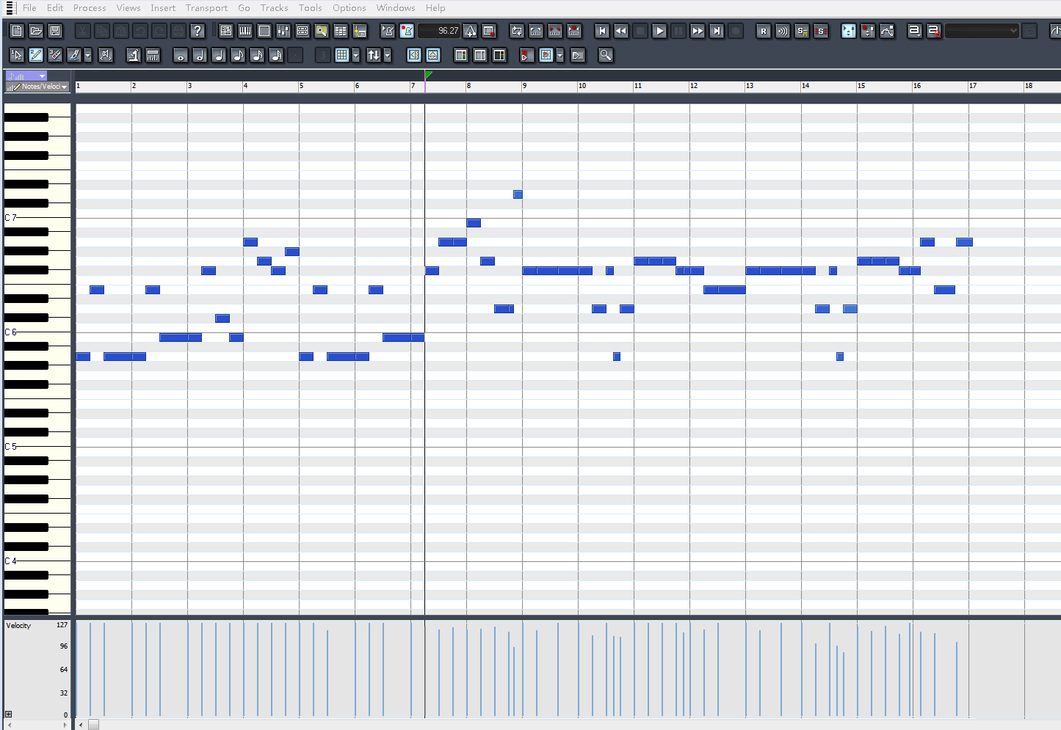Toggle Snap to Grid button
1061x730 pixels.
(342, 55)
